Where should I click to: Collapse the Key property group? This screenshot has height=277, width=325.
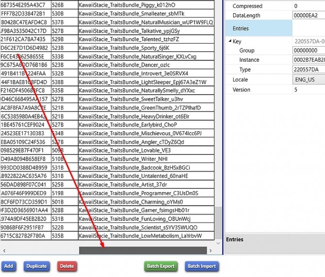coord(230,42)
